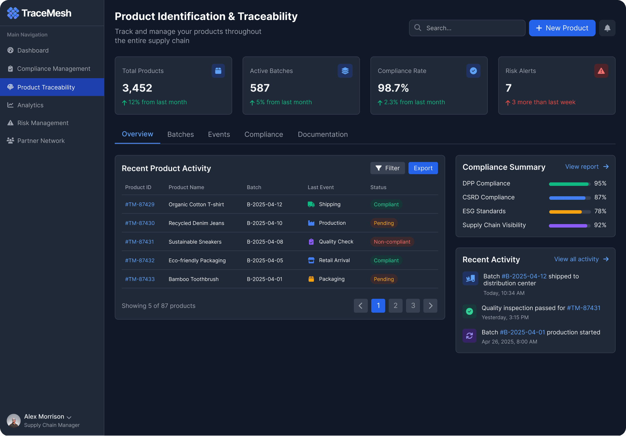
Task: Click the Partner Network people icon
Action: 10,141
